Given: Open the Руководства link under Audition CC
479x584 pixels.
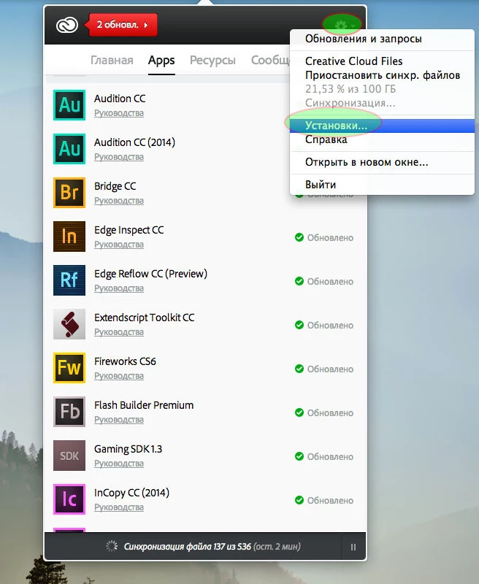Looking at the screenshot, I should [x=119, y=113].
